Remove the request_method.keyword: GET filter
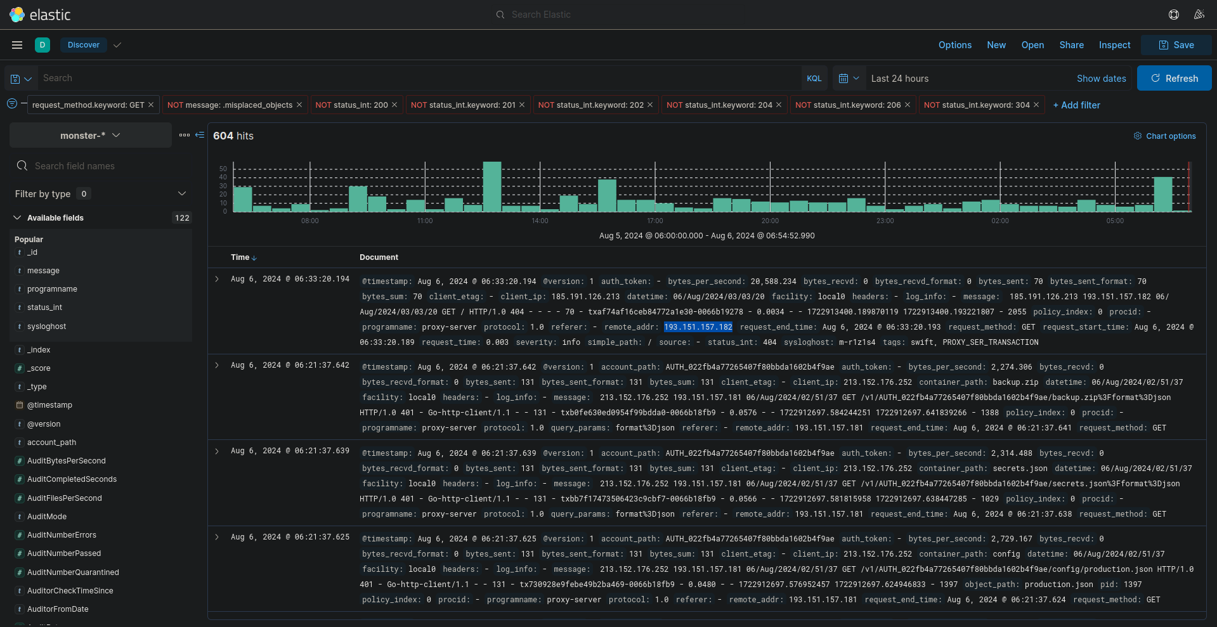Image resolution: width=1217 pixels, height=627 pixels. click(x=151, y=105)
